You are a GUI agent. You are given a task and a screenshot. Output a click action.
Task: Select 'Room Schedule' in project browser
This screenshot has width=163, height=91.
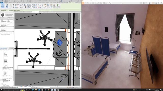click(6, 82)
